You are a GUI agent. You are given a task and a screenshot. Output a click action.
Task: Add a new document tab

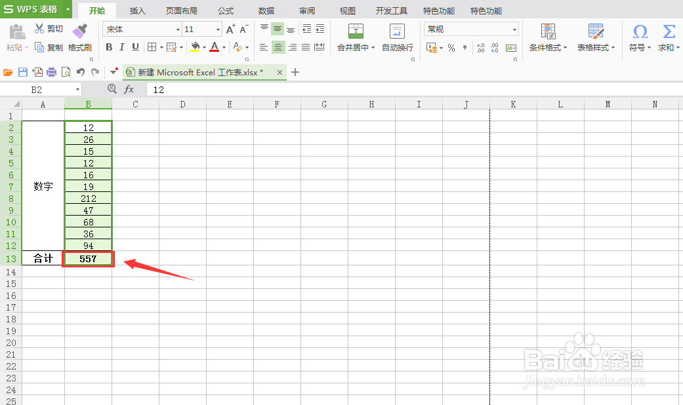(295, 72)
